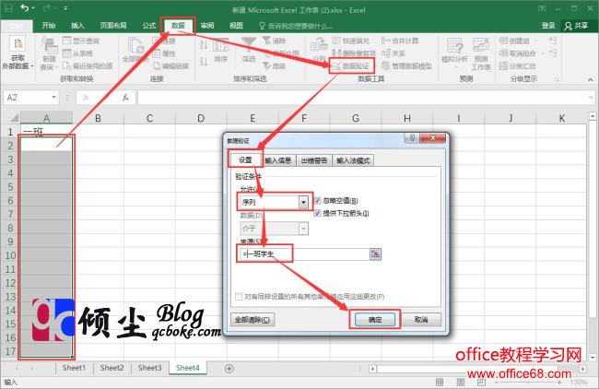Click the New Query (新建查询) icon
599x389 pixels.
pos(49,53)
